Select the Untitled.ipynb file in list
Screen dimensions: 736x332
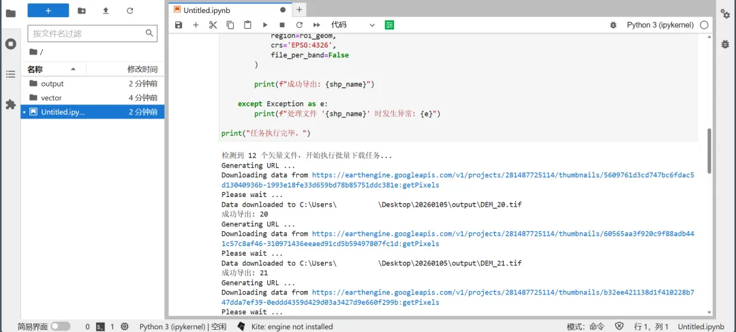tap(93, 112)
